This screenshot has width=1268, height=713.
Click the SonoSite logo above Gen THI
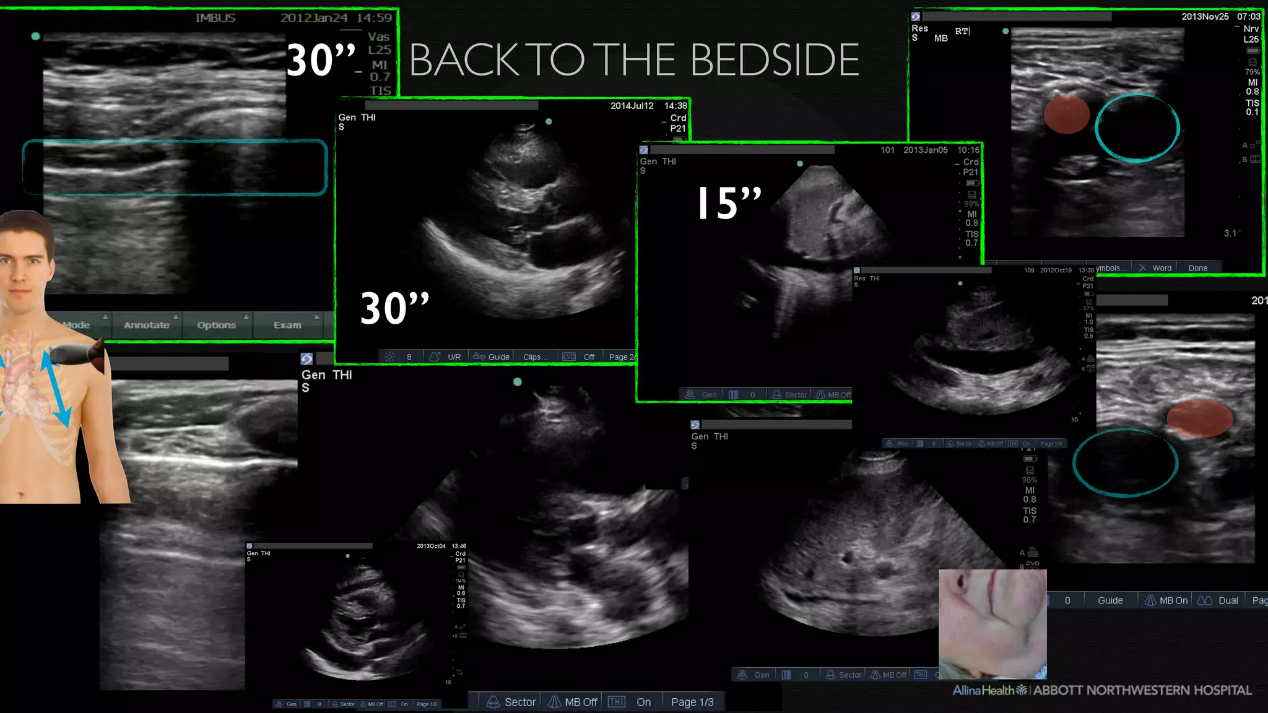point(306,359)
